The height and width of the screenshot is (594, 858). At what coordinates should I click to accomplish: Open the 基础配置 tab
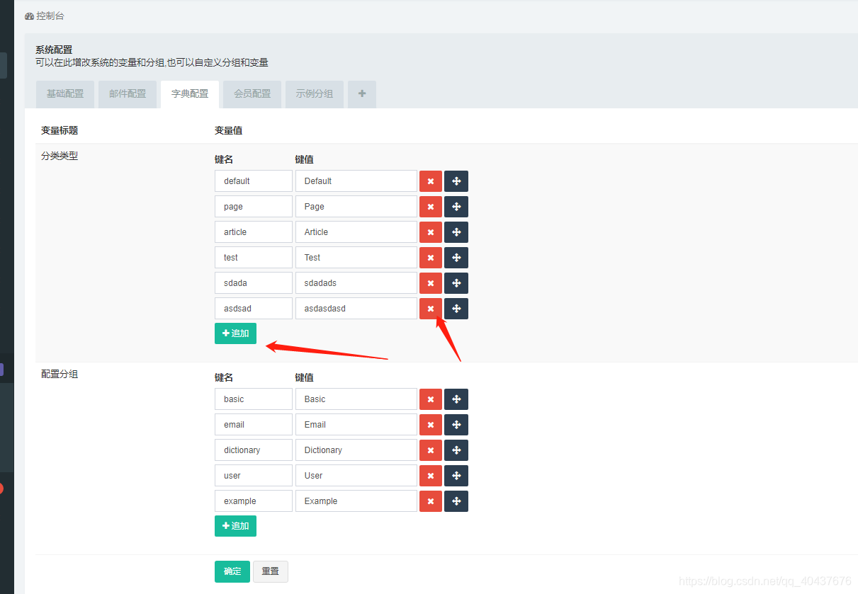65,94
